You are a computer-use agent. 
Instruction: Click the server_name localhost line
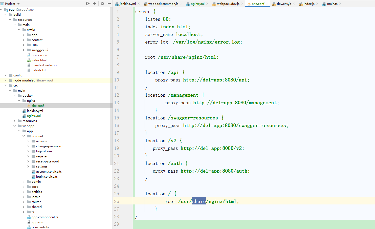click(x=174, y=34)
